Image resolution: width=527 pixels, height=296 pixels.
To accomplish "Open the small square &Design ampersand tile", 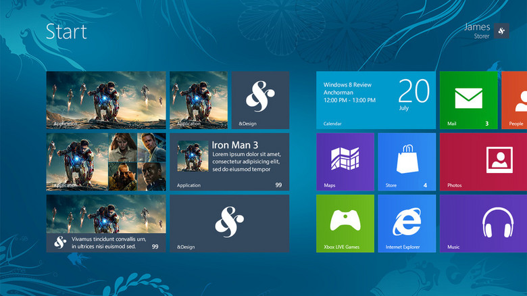I will pyautogui.click(x=260, y=100).
